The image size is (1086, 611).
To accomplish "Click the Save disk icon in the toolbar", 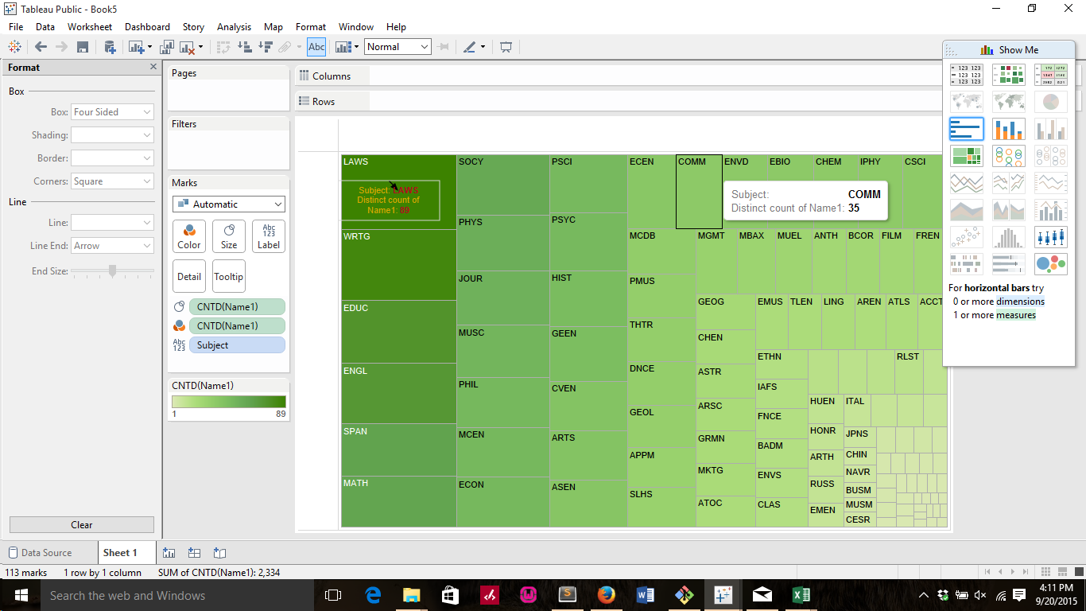I will [83, 47].
